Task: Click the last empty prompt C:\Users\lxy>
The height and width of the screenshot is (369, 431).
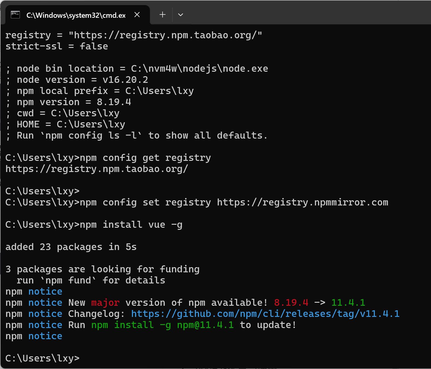Action: click(x=42, y=358)
